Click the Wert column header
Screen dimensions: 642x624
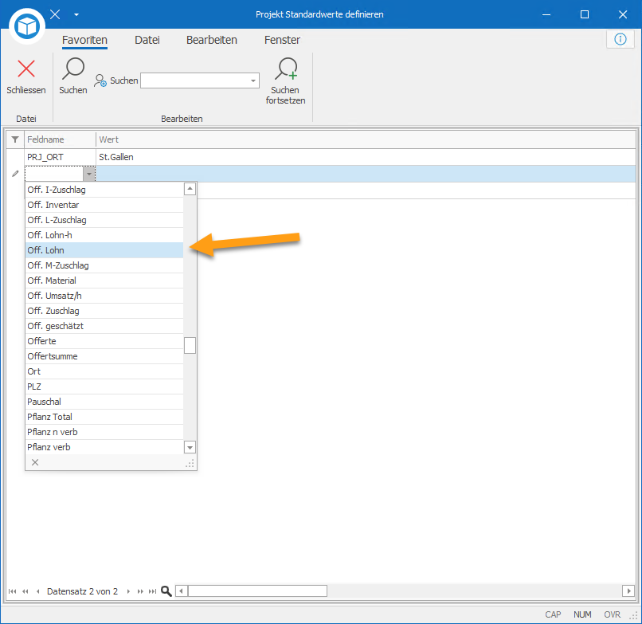pos(366,139)
